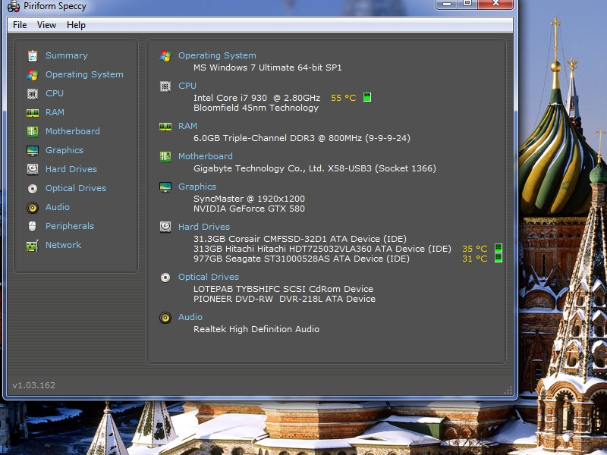
Task: Open the View menu
Action: pos(46,25)
